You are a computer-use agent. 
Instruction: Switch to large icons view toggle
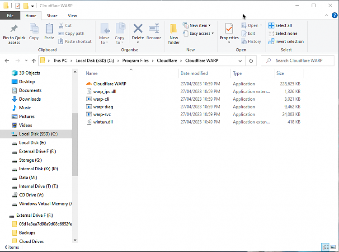tap(333, 247)
